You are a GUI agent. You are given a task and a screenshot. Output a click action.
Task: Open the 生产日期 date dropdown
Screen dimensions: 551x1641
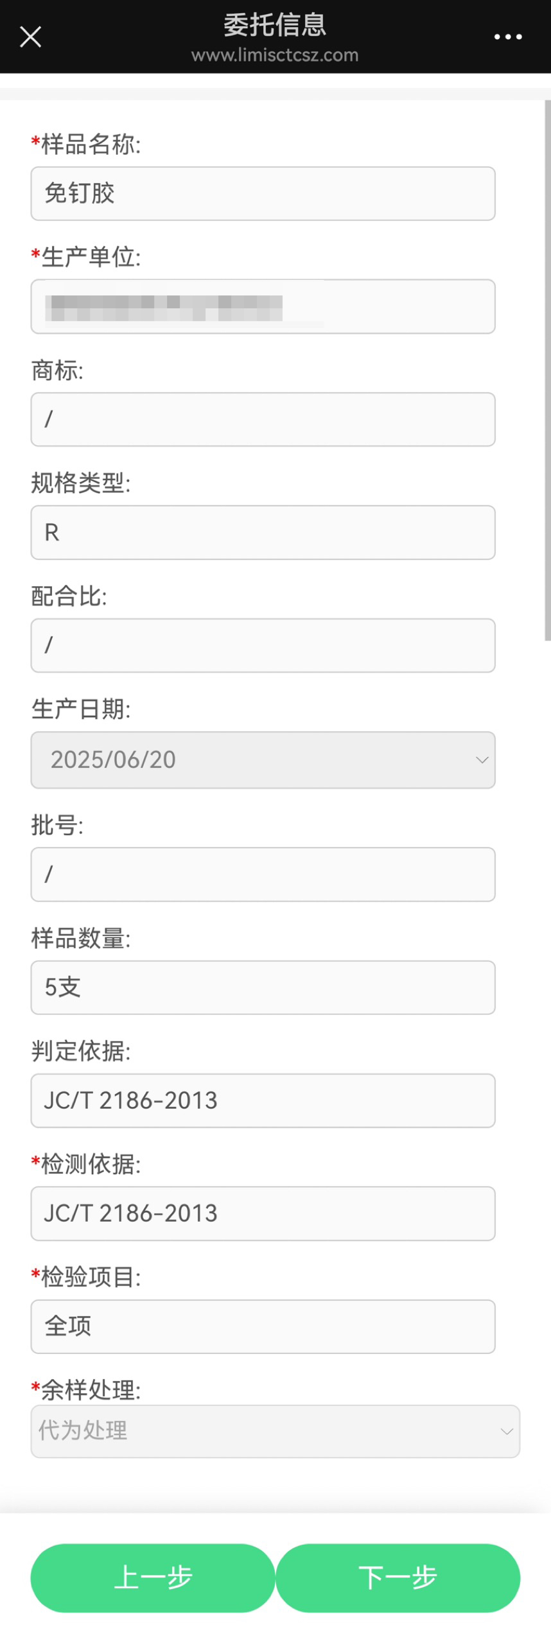(263, 760)
